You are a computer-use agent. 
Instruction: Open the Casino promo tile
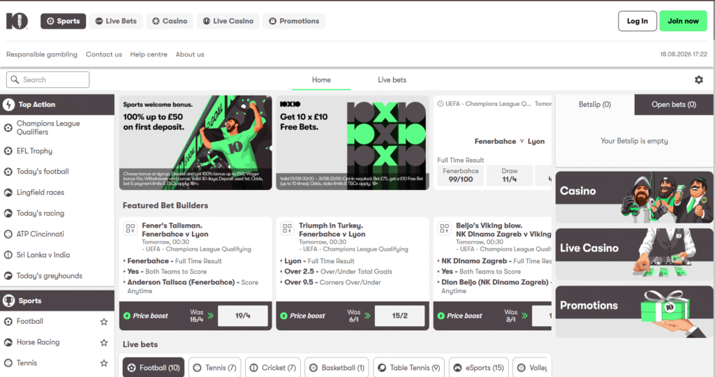(x=634, y=197)
